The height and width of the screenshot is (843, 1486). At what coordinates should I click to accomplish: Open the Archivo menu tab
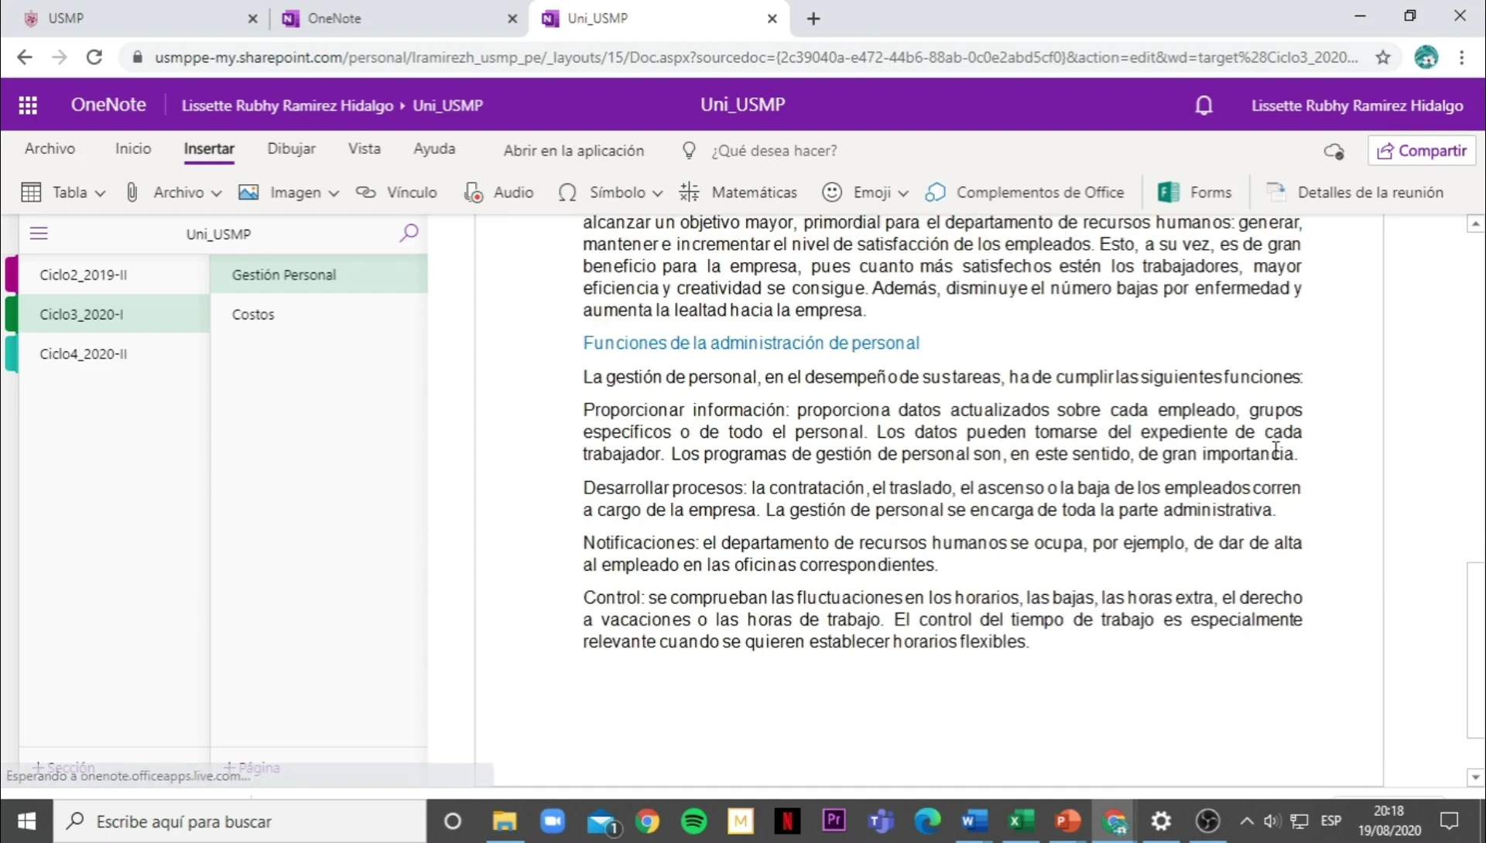(50, 148)
